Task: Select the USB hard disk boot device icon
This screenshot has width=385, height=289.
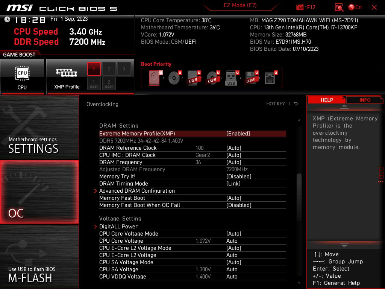Action: (x=194, y=78)
